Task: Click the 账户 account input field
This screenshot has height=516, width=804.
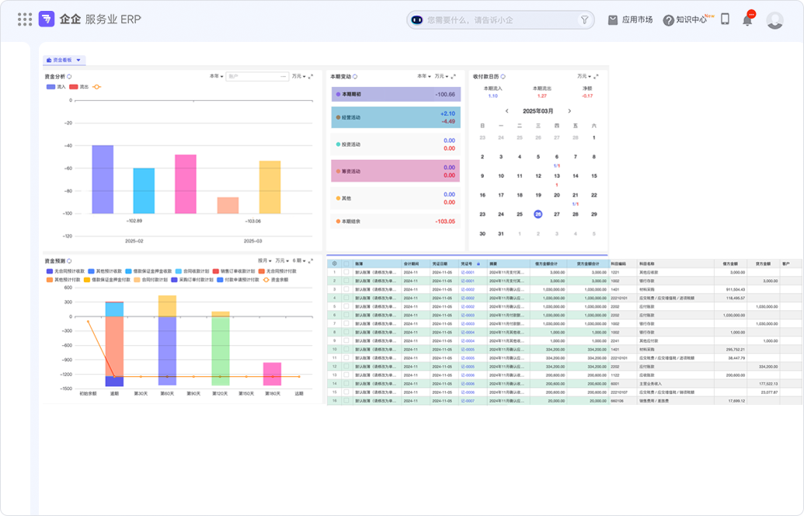Action: 256,76
